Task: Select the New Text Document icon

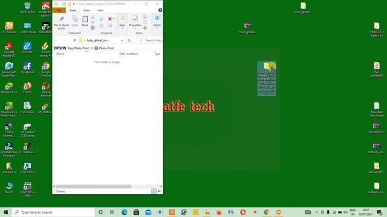Action: click(x=377, y=110)
